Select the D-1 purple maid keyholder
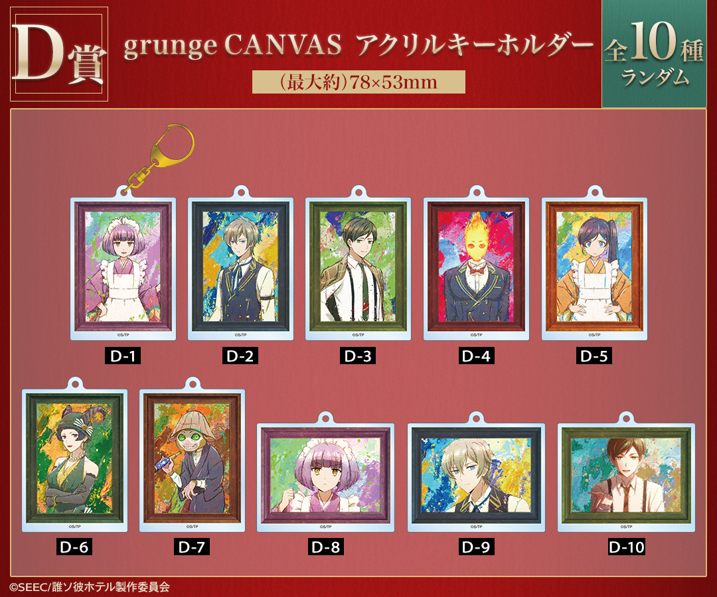 pos(123,269)
